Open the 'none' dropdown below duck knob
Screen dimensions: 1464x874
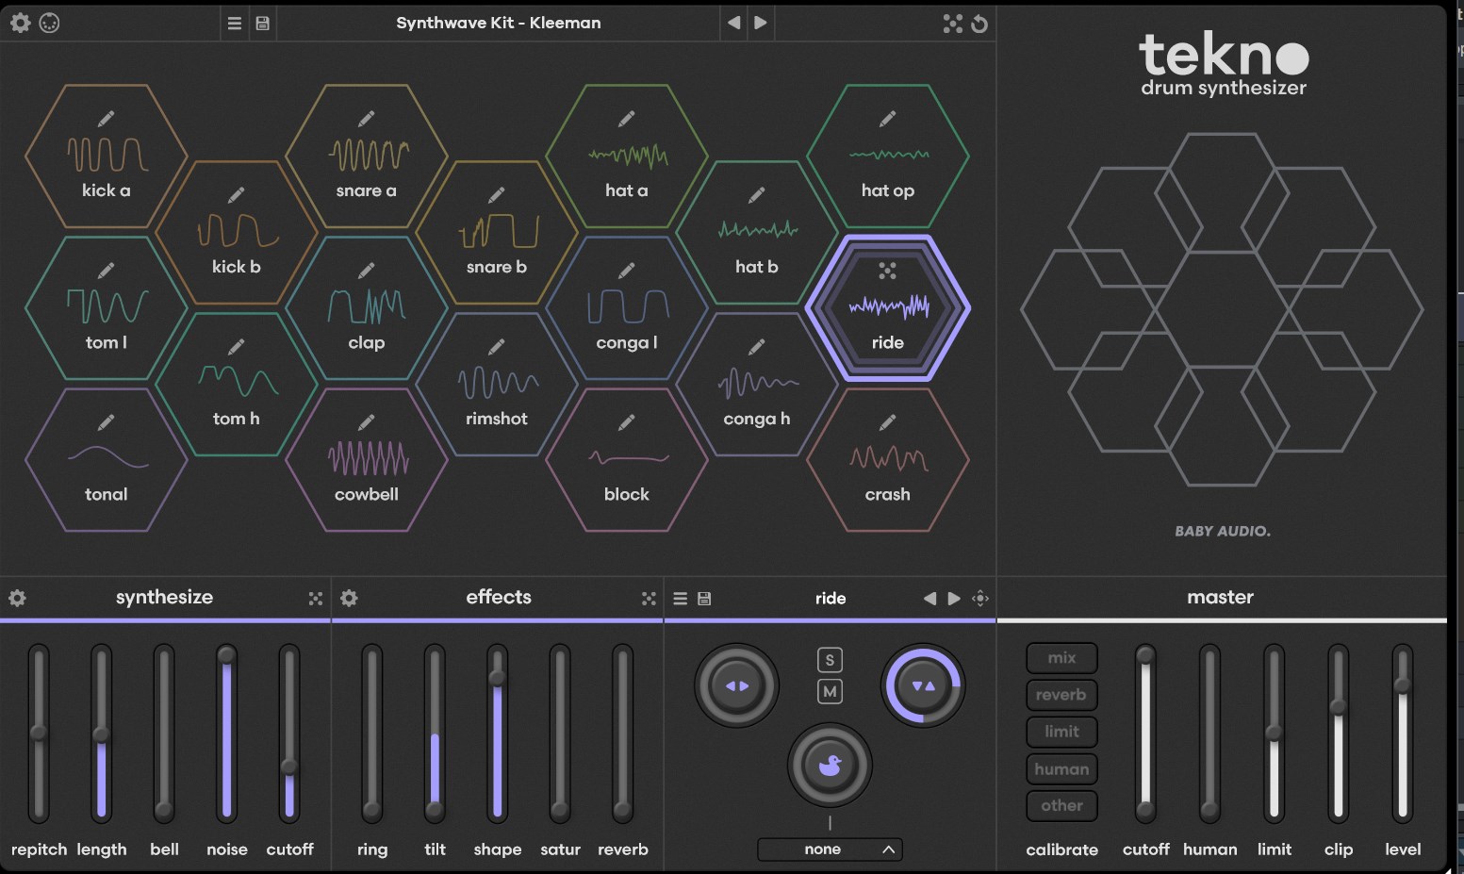[830, 849]
